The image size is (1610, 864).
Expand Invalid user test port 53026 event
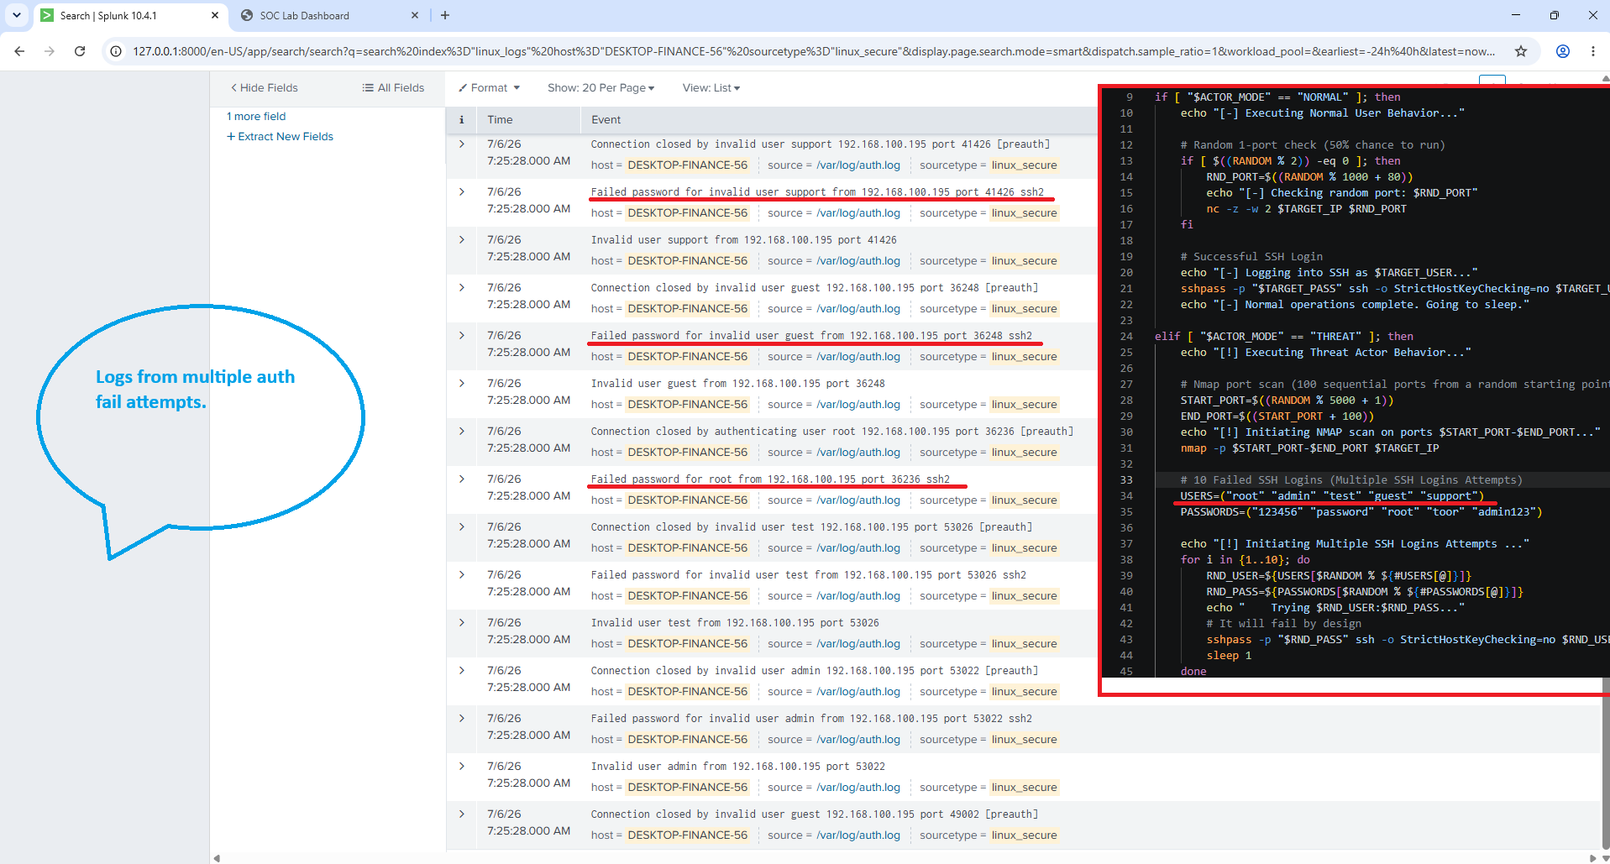pos(462,623)
